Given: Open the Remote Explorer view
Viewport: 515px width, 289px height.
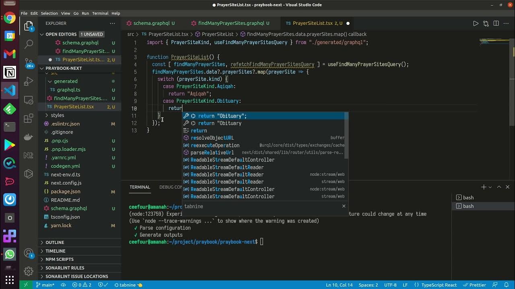Looking at the screenshot, I should (x=29, y=100).
